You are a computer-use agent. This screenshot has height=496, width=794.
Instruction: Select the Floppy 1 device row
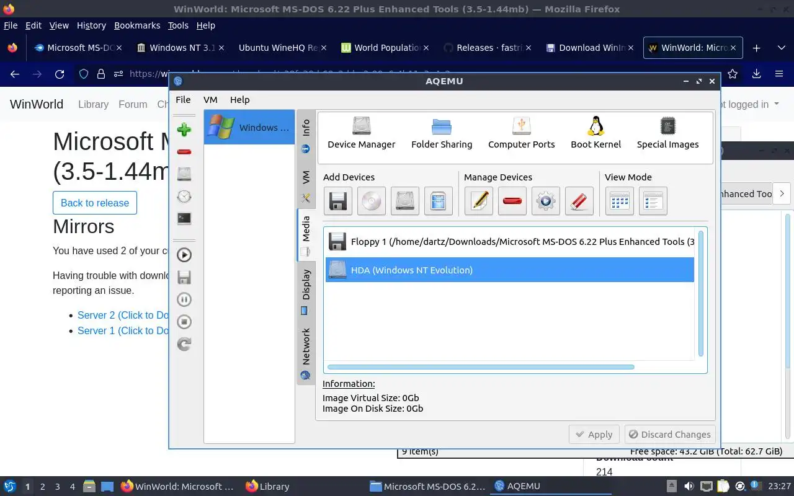coord(510,242)
